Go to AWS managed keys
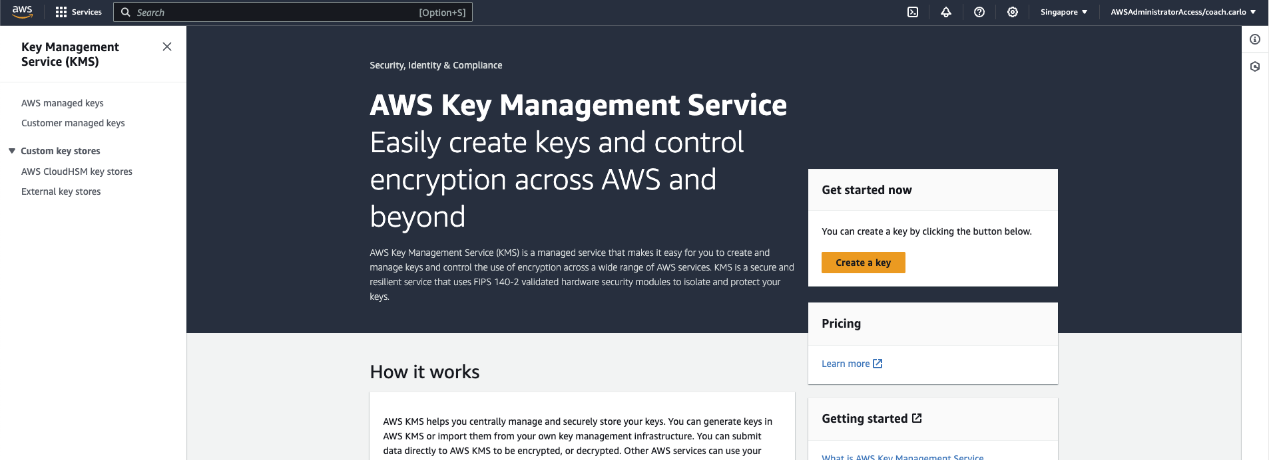Viewport: 1269px width, 460px height. 63,103
